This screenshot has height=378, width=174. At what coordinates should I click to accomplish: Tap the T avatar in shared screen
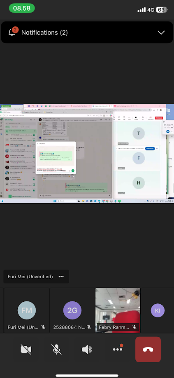point(138,133)
